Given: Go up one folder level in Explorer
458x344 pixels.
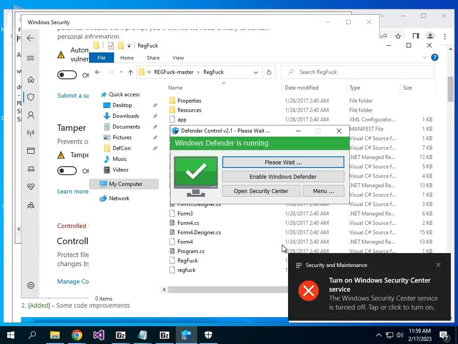Looking at the screenshot, I should tap(130, 72).
